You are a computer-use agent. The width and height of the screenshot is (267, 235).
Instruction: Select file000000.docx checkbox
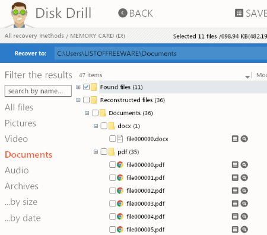pyautogui.click(x=112, y=139)
